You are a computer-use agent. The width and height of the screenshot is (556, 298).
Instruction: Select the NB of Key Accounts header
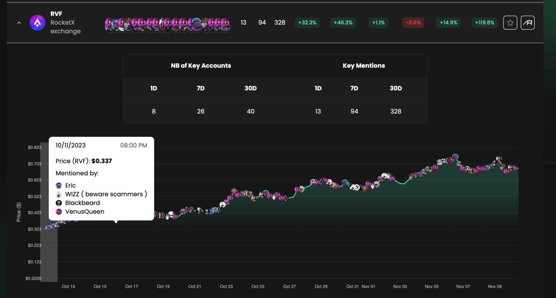201,66
